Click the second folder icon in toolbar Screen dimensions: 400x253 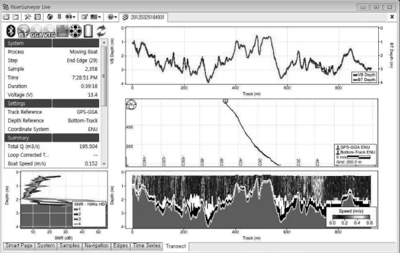16,17
